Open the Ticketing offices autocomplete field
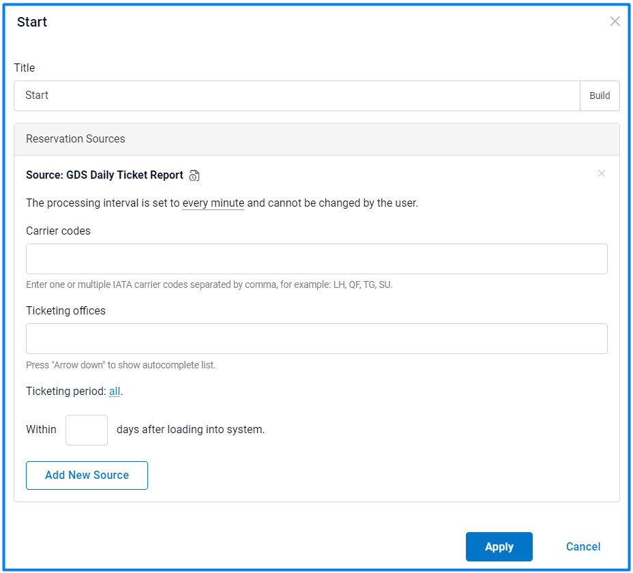 (316, 339)
